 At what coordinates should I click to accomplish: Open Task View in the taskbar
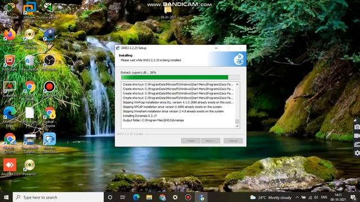click(x=123, y=197)
